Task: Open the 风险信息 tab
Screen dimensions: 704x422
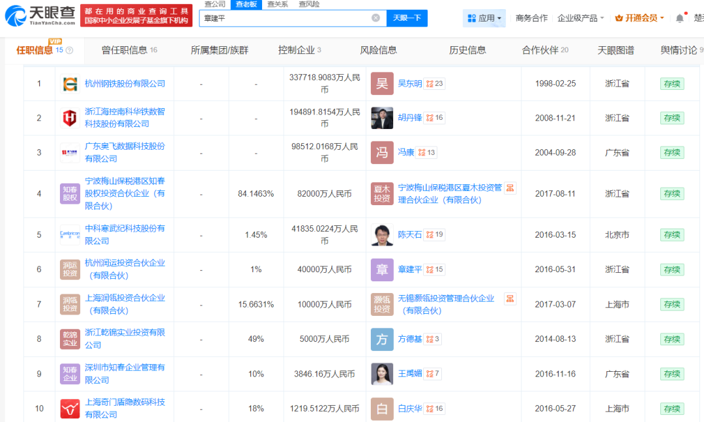Action: pos(379,50)
